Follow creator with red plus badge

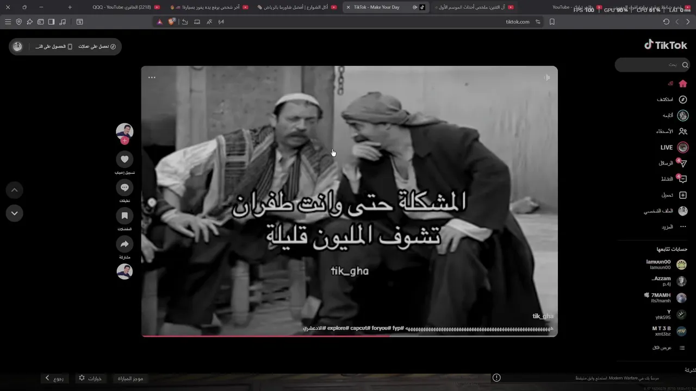point(125,141)
